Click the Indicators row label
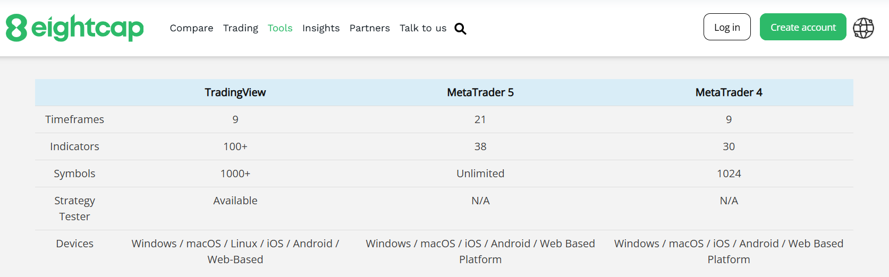The width and height of the screenshot is (889, 277). click(x=74, y=146)
